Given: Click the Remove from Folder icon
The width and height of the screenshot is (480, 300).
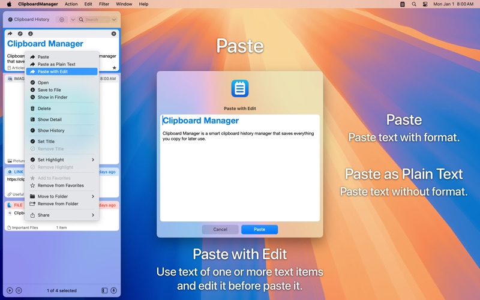Looking at the screenshot, I should 32,204.
